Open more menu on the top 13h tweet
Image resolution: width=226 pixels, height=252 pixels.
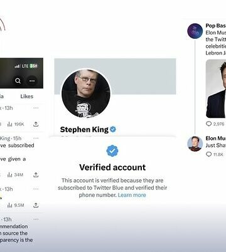[x=36, y=108]
